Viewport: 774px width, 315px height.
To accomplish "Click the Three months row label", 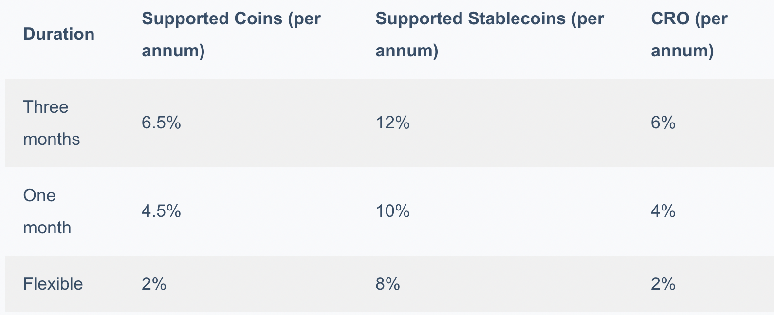I will point(52,123).
